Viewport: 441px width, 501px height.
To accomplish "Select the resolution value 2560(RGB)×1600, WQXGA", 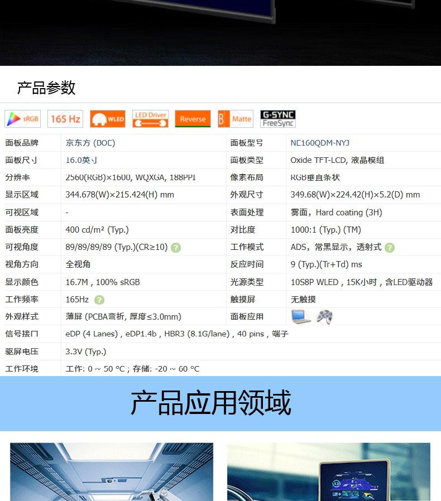I will pos(131,177).
